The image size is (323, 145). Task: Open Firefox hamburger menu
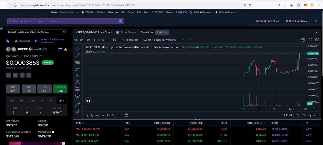(x=319, y=5)
